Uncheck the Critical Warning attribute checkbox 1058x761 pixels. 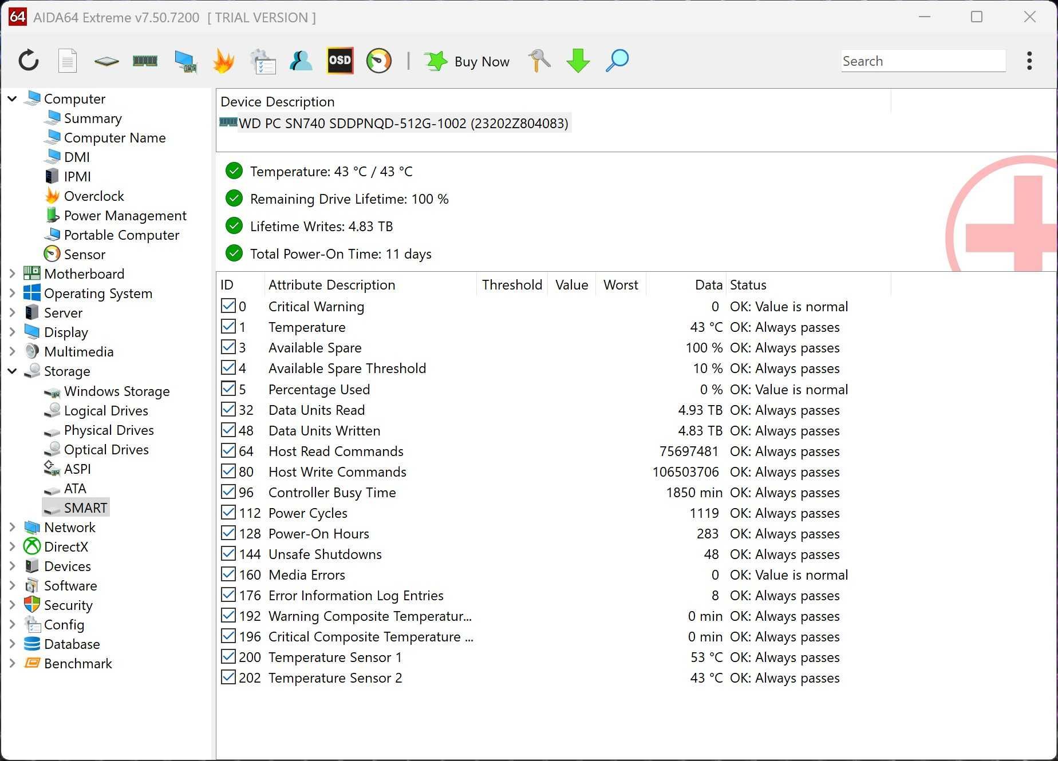228,306
